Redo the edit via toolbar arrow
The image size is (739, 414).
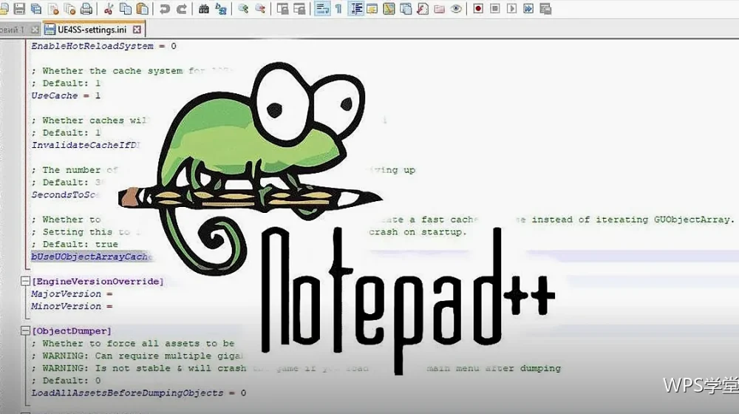pyautogui.click(x=182, y=8)
